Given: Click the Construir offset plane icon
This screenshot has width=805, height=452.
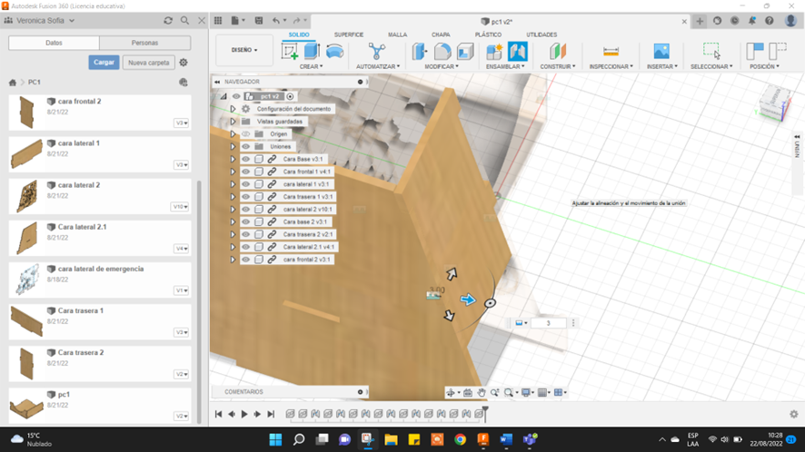Looking at the screenshot, I should point(558,52).
